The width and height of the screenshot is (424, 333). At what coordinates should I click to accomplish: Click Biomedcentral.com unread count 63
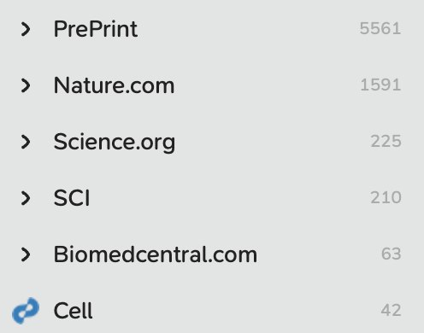pos(392,254)
